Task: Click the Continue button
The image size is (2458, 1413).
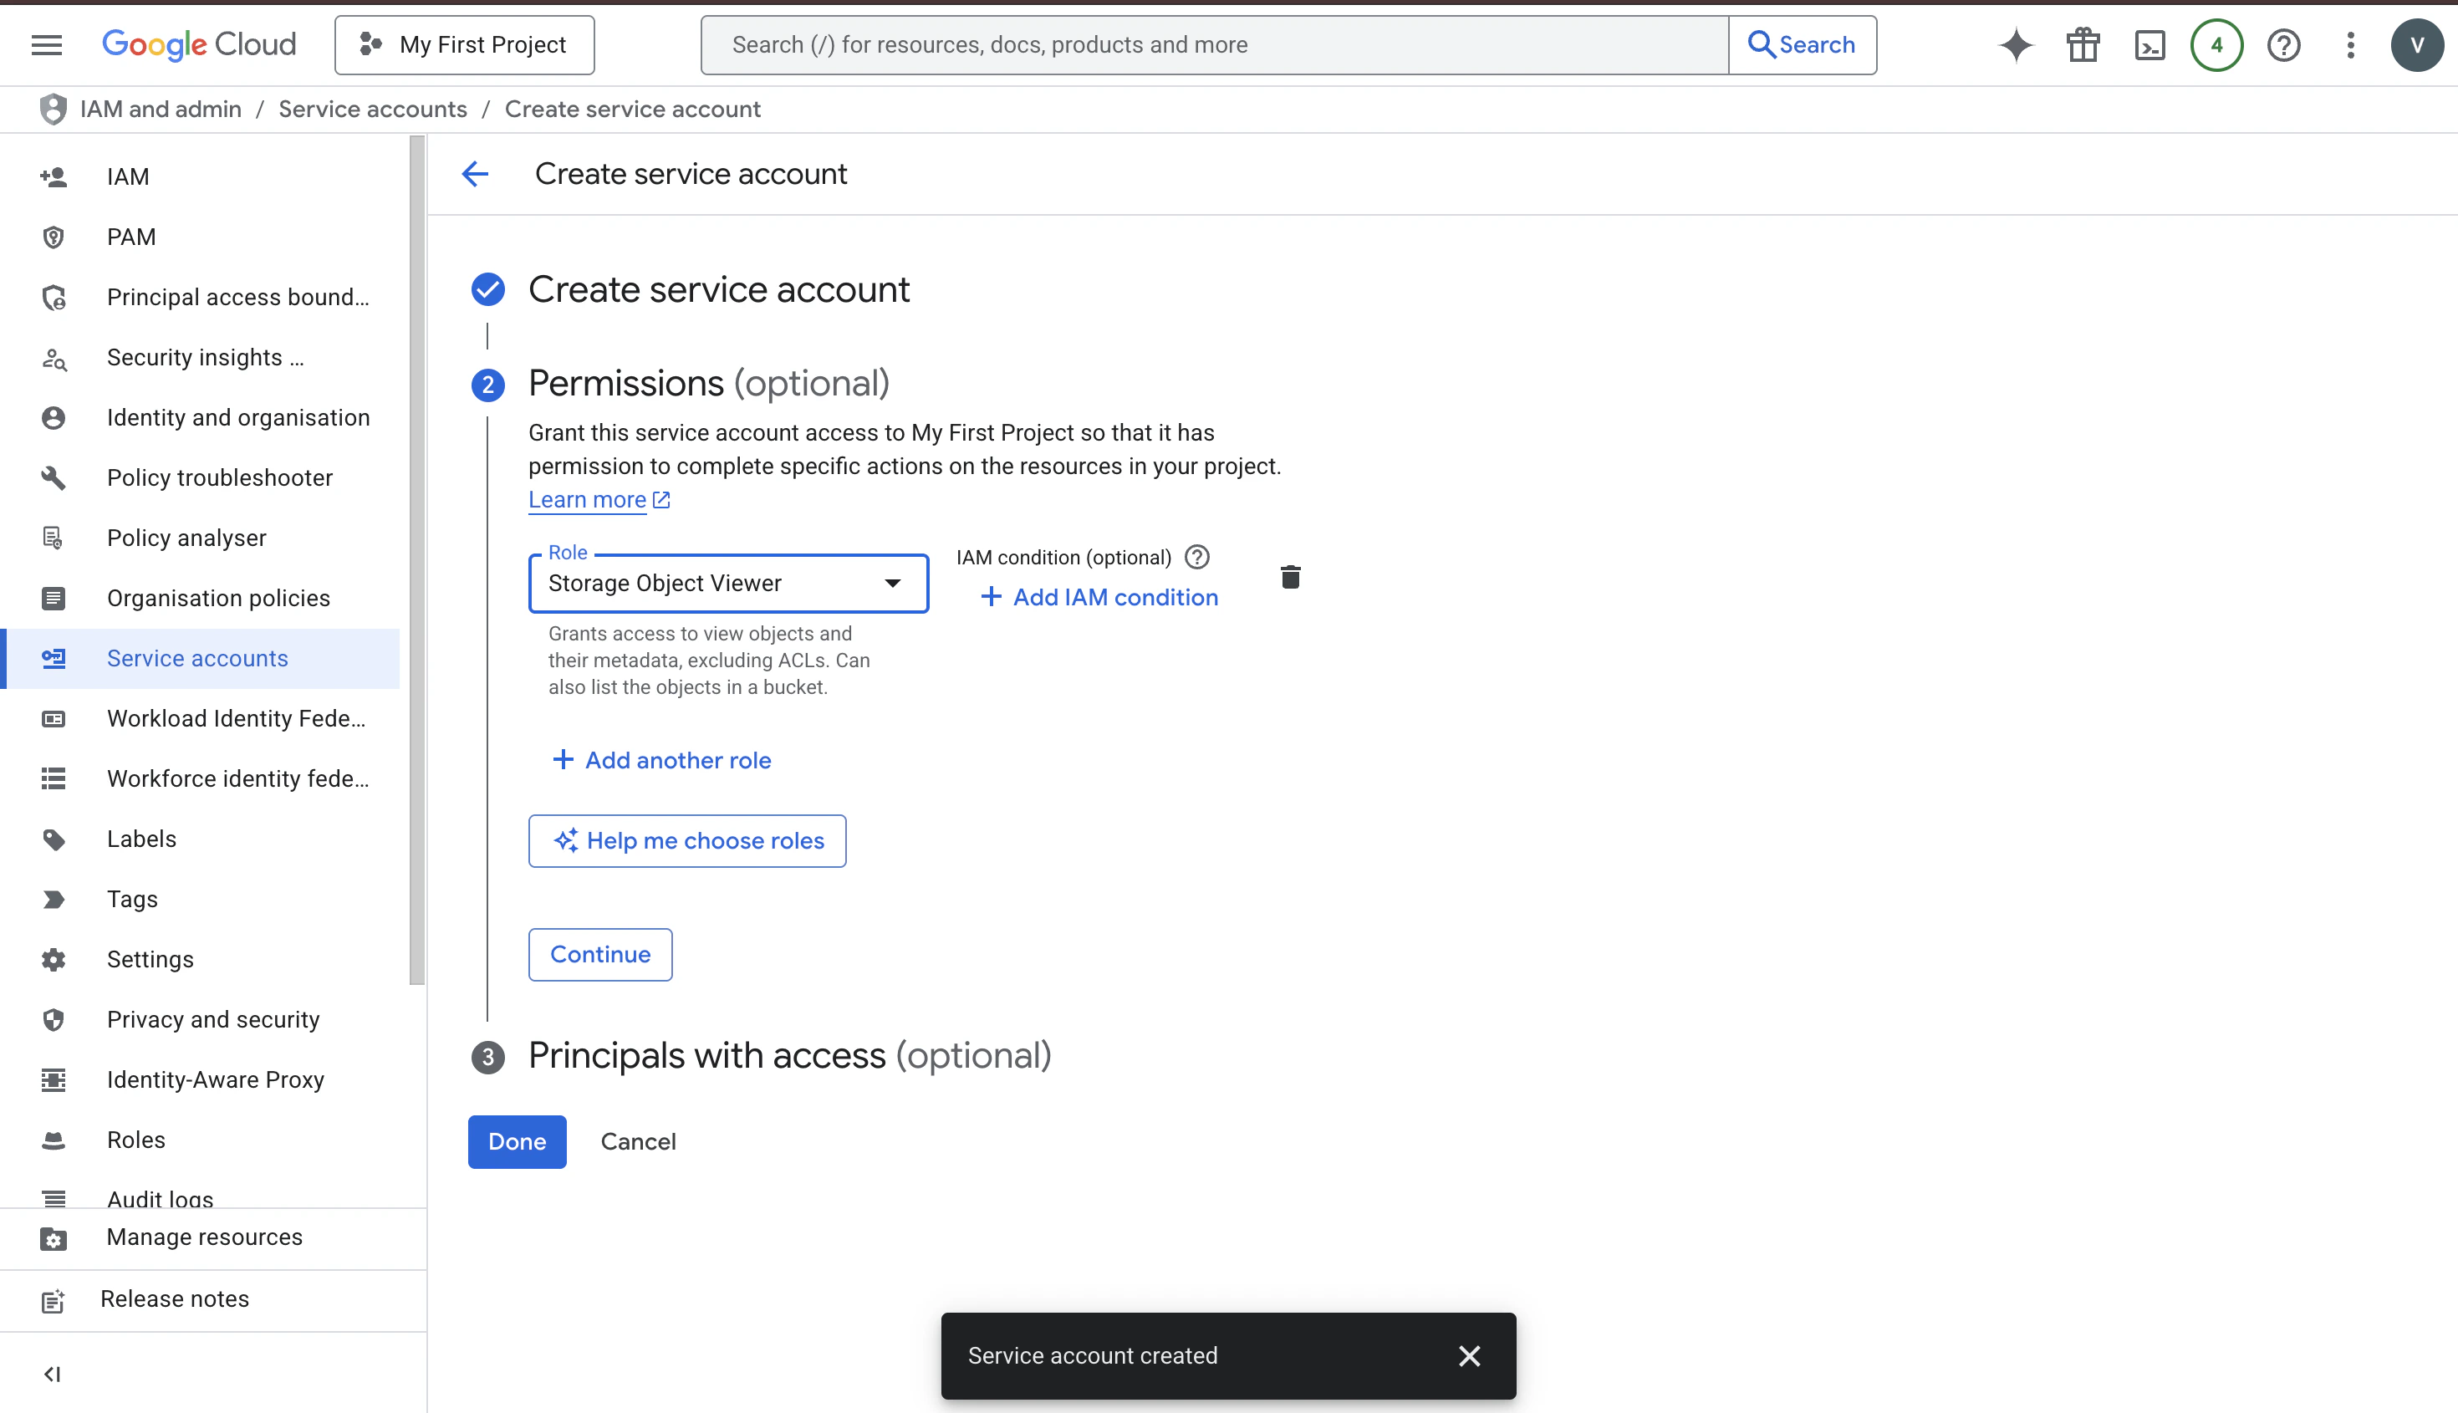Action: pos(599,954)
